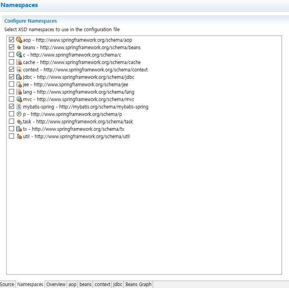Select the aop schema URL row text
Image resolution: width=289 pixels, height=288 pixels.
click(x=78, y=40)
